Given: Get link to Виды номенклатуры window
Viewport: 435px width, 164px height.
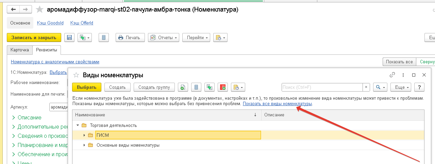Looking at the screenshot, I should (392, 75).
